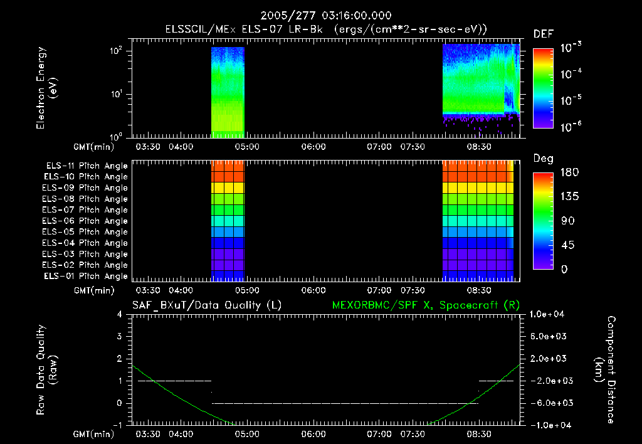Click the Electron Energy (eV) axis label
This screenshot has height=444, width=642.
pos(46,88)
